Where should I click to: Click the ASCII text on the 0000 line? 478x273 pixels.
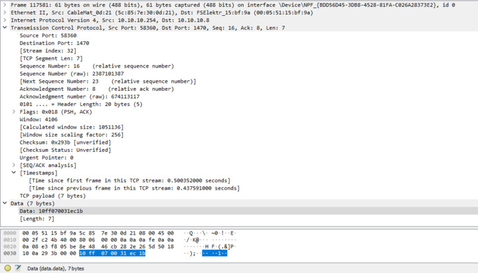point(210,233)
